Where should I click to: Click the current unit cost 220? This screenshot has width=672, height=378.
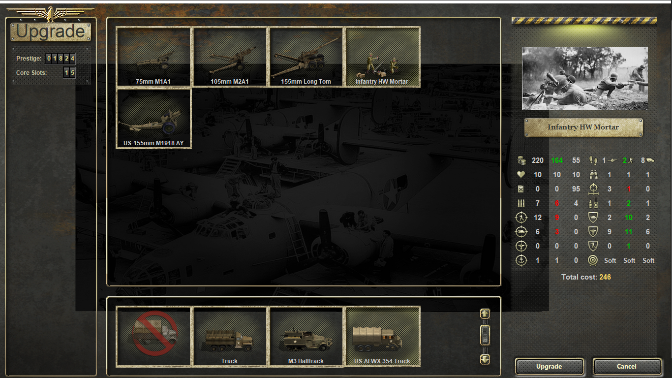pos(538,160)
